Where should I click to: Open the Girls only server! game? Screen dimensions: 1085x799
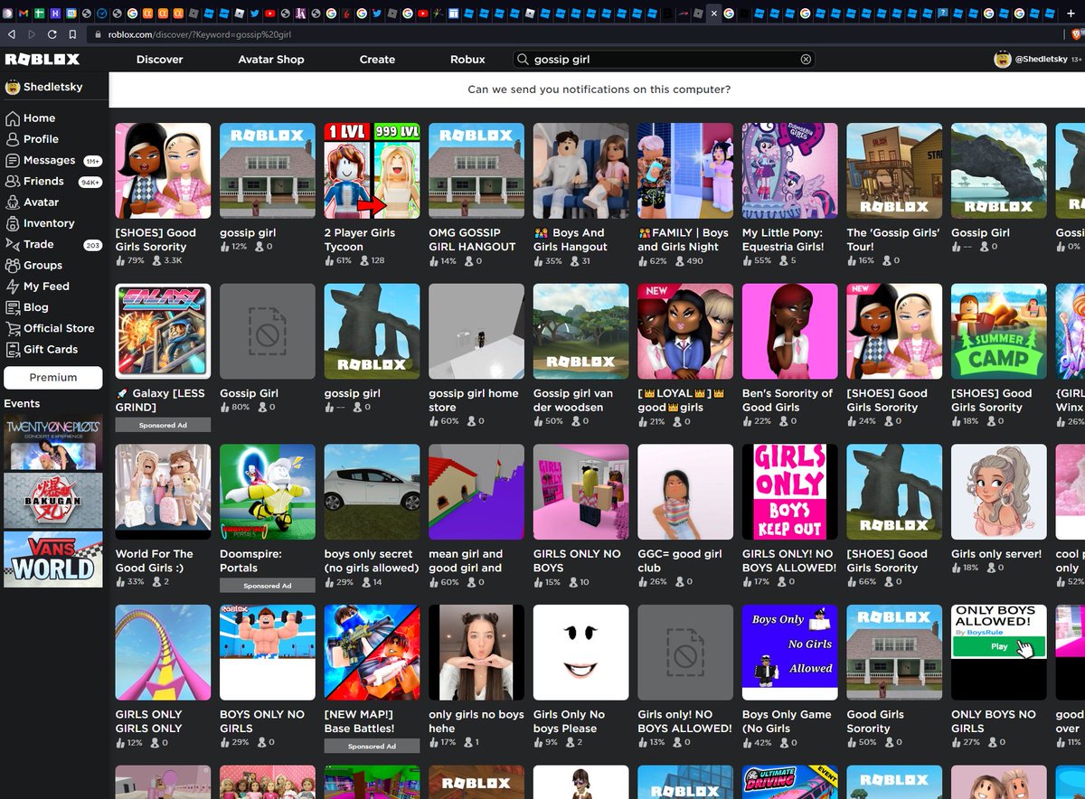pyautogui.click(x=998, y=492)
